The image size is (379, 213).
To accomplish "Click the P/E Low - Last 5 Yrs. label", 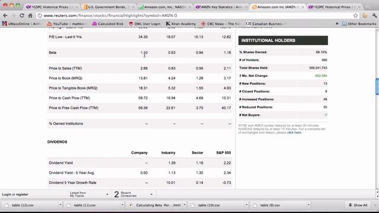I will click(x=65, y=37).
